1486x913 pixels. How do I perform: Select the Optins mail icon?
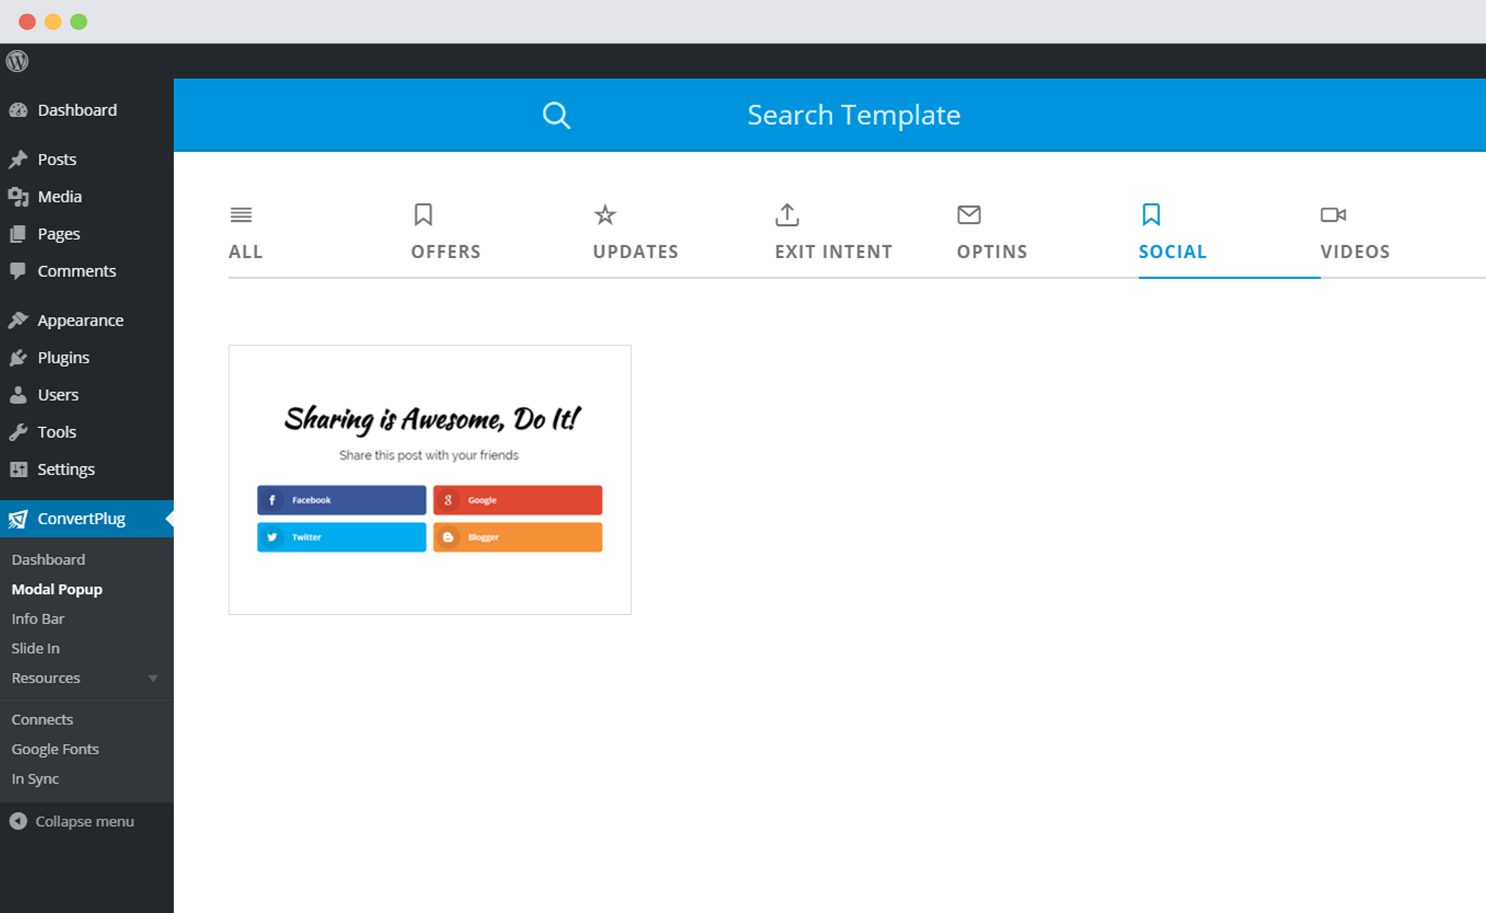coord(969,214)
